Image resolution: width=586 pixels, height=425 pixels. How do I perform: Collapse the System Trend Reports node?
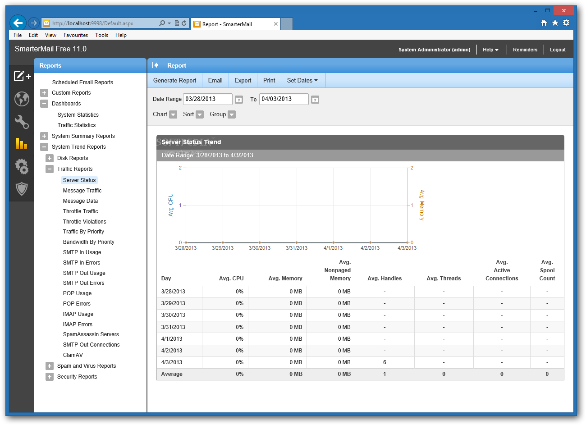tap(44, 147)
